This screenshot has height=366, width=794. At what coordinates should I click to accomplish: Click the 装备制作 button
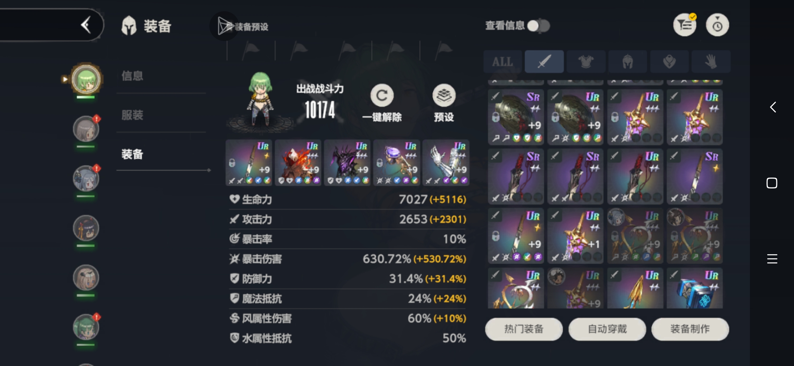pos(690,329)
